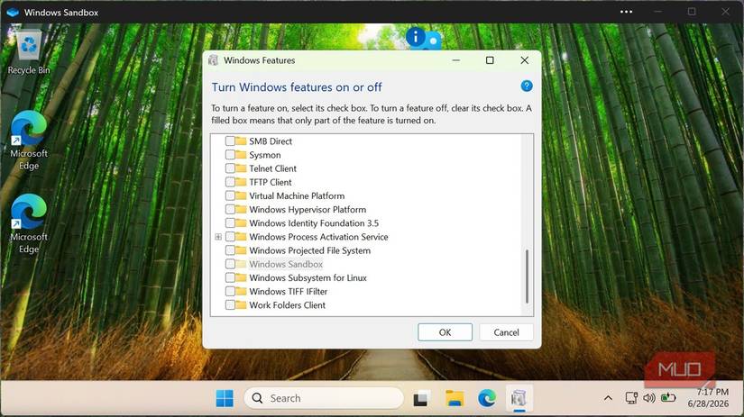Enable the TFTP Client checkbox

point(230,182)
